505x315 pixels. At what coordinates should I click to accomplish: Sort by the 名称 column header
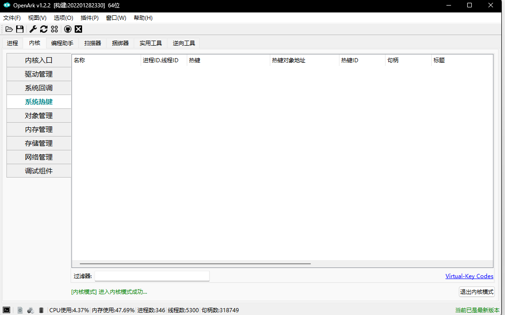(x=106, y=60)
